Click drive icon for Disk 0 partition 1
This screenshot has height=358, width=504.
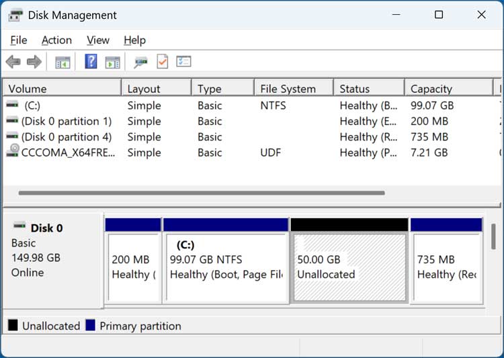pos(12,120)
